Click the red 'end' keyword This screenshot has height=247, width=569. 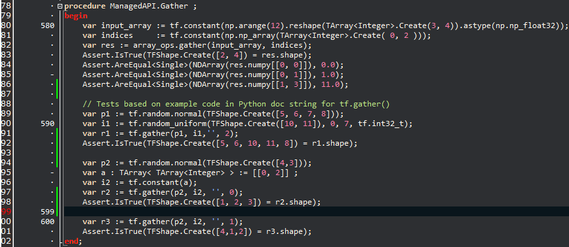click(x=71, y=241)
